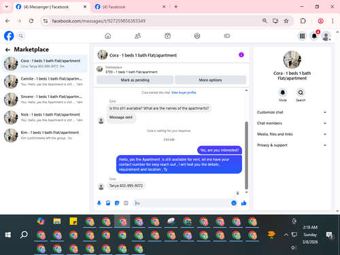Expand Chat members section
Viewport: 340px width, 255px height.
coord(292,123)
